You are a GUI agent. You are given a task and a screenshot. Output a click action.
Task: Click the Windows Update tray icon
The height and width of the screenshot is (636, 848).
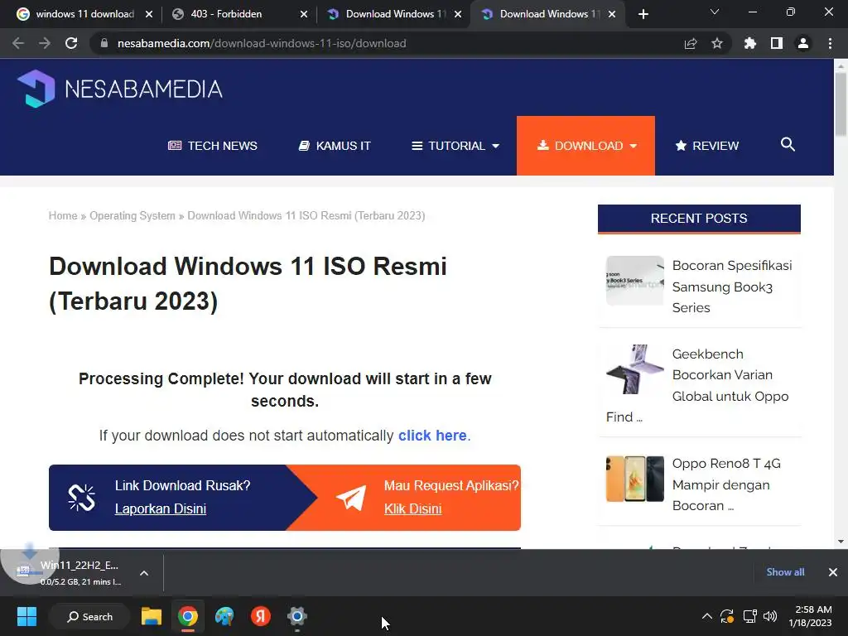(727, 616)
